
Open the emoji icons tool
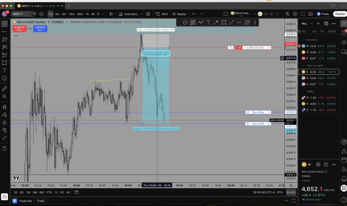[x=4, y=78]
